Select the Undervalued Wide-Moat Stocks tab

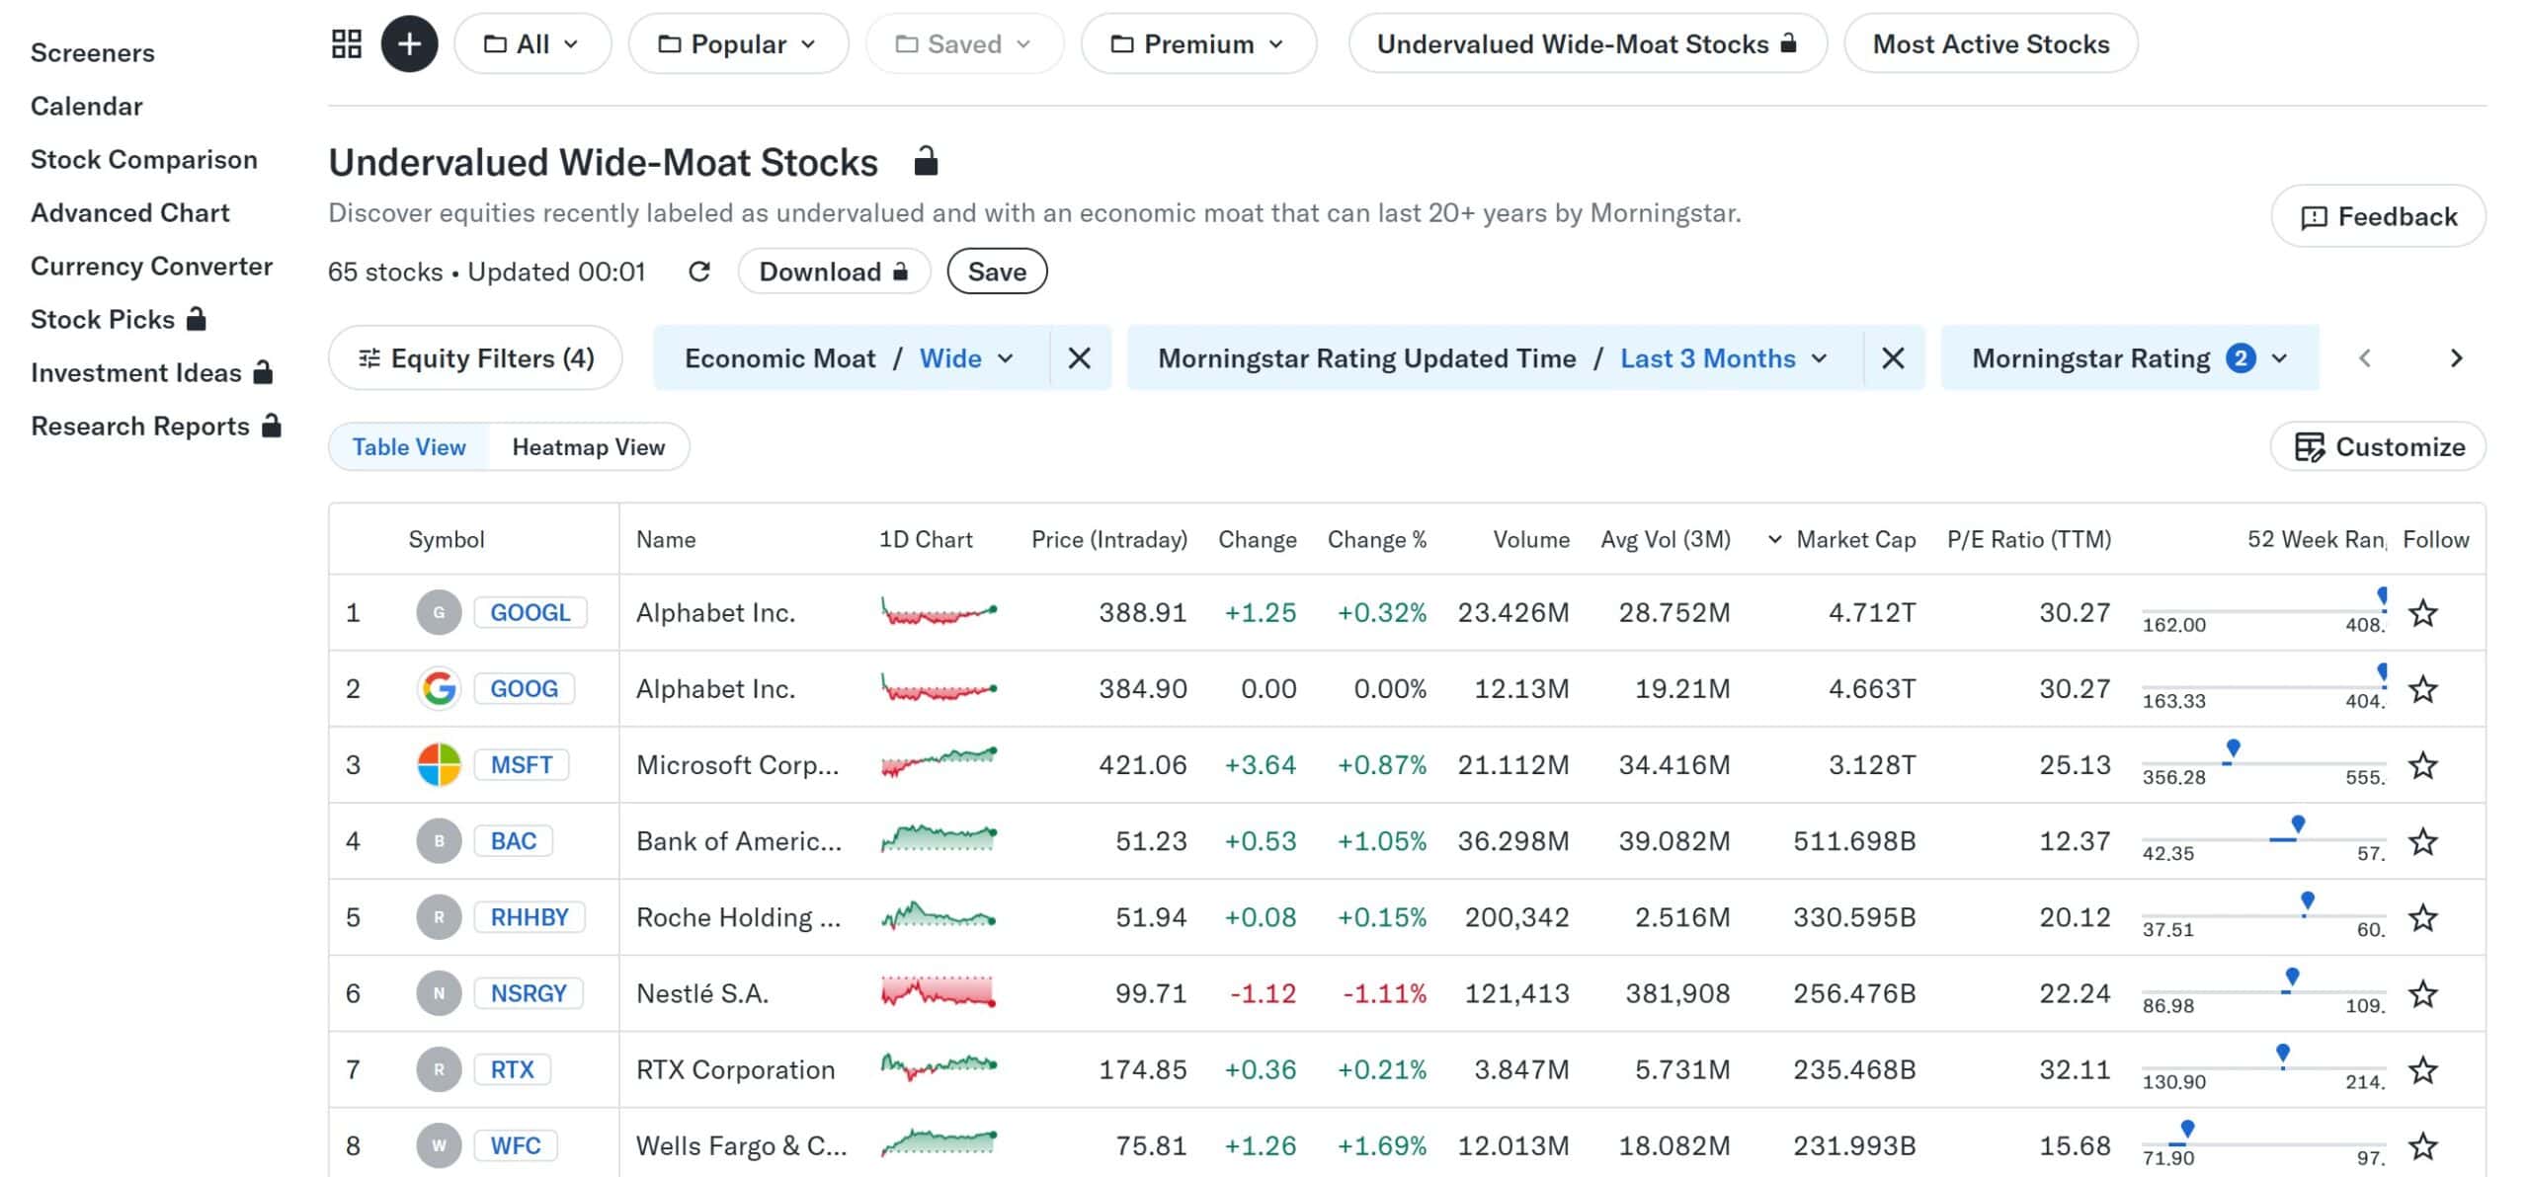coord(1588,43)
